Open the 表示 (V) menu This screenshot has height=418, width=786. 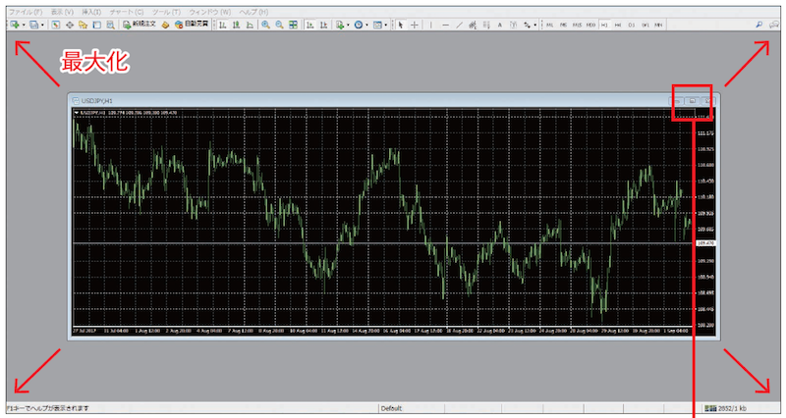[x=62, y=12]
